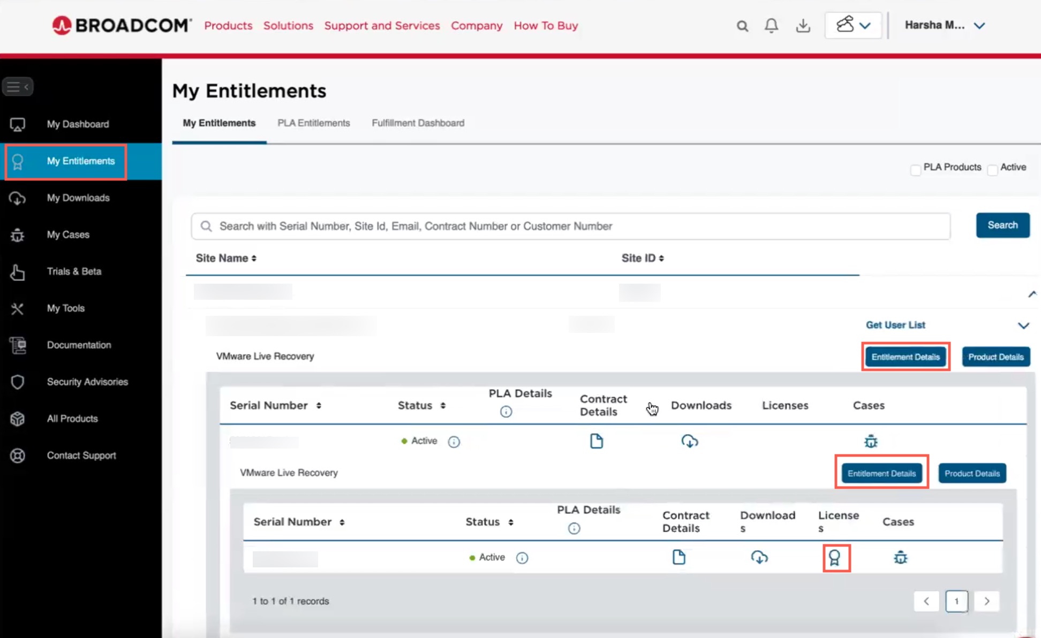This screenshot has height=638, width=1041.
Task: Click the Security Advisories shield icon
Action: 18,382
